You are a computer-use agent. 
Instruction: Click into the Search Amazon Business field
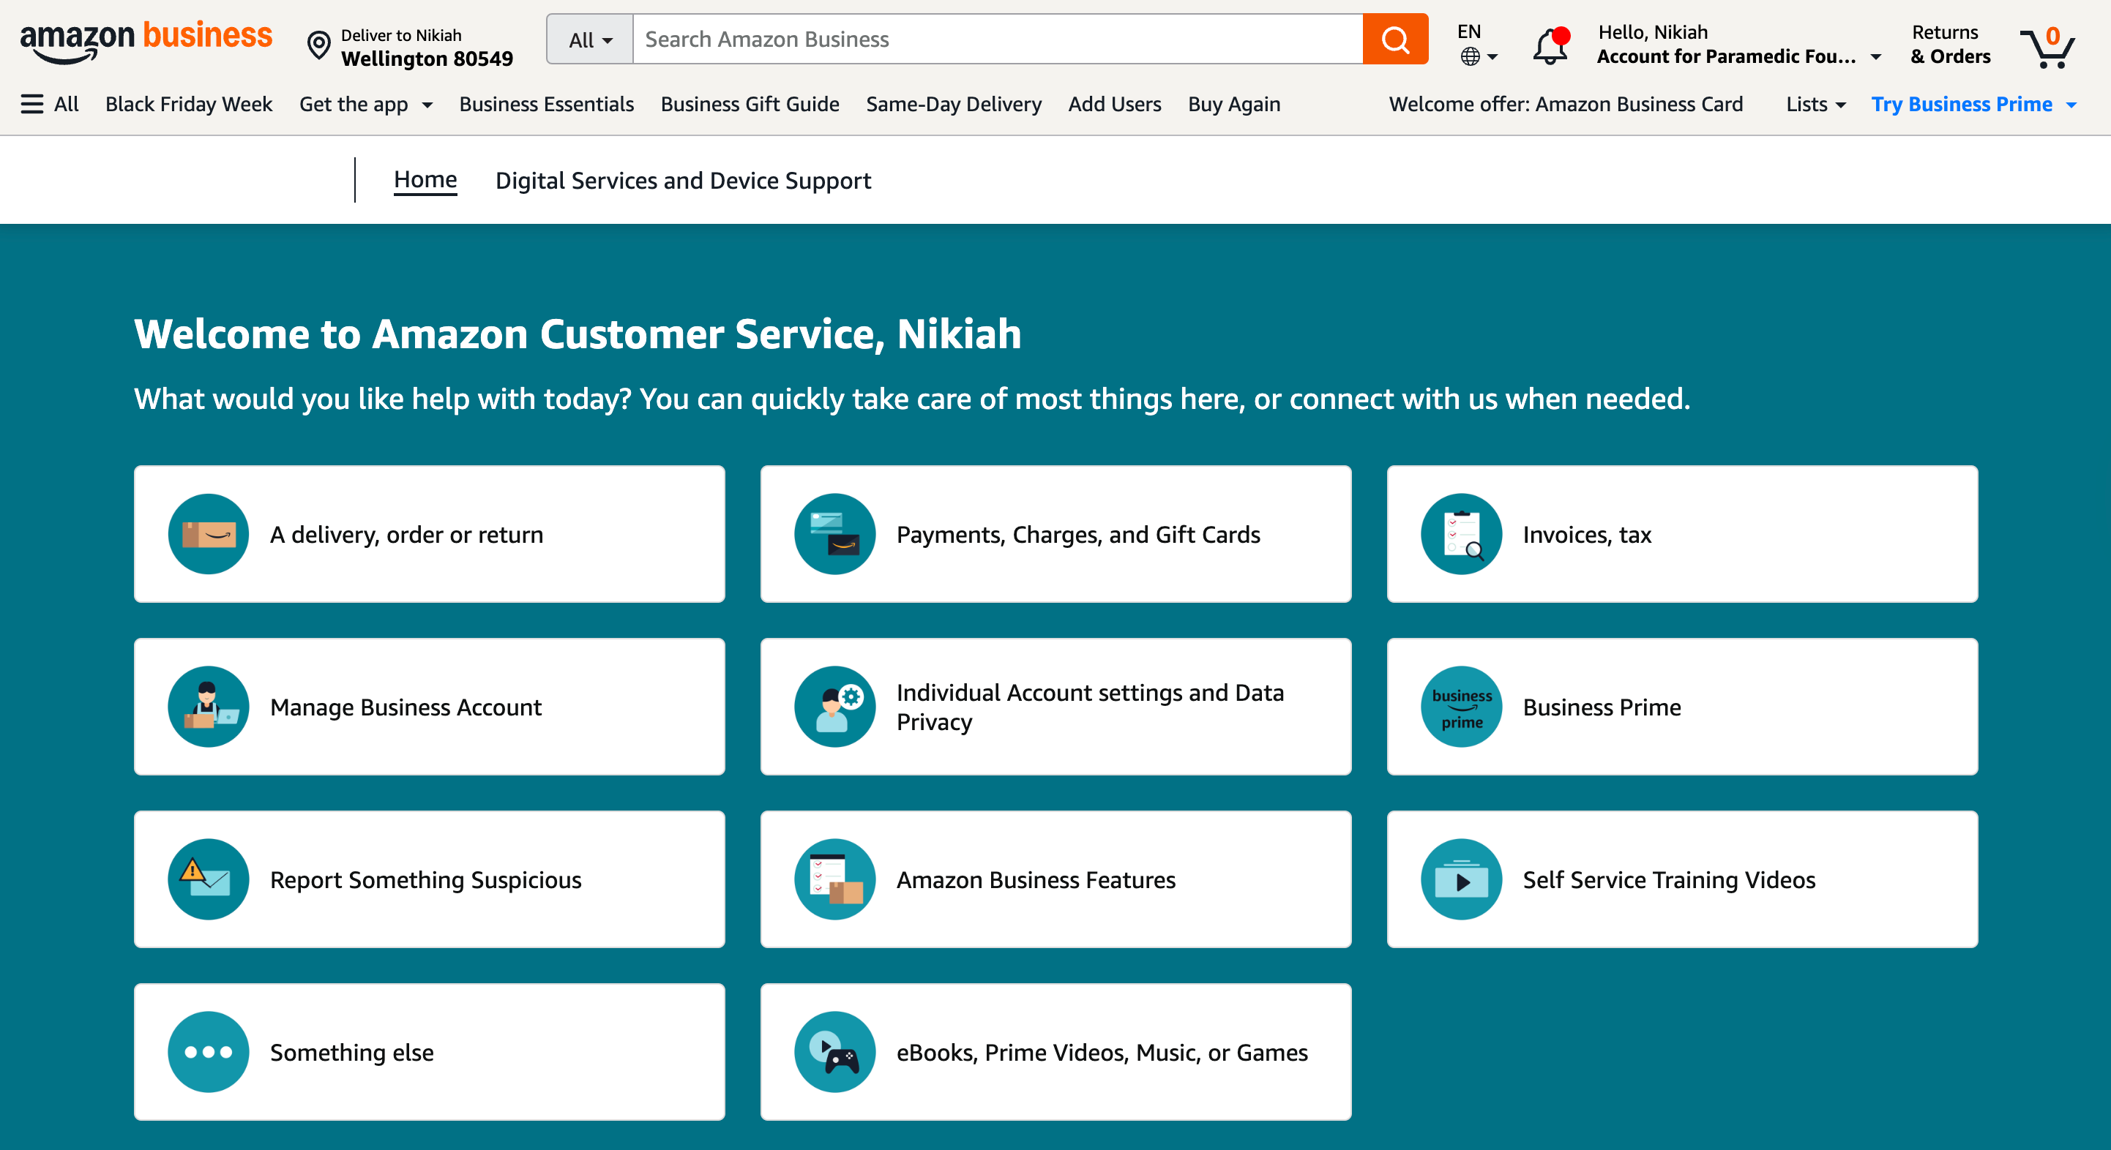click(x=996, y=40)
